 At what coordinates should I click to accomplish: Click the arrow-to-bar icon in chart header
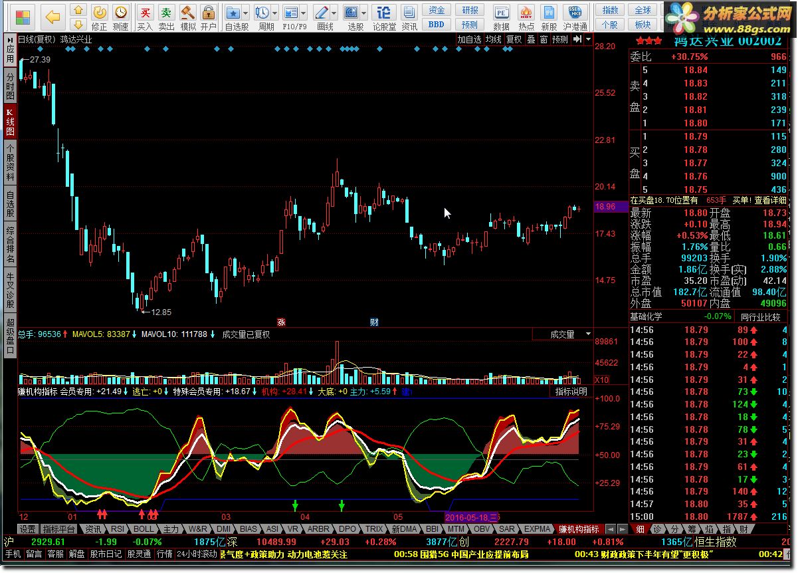(x=577, y=39)
